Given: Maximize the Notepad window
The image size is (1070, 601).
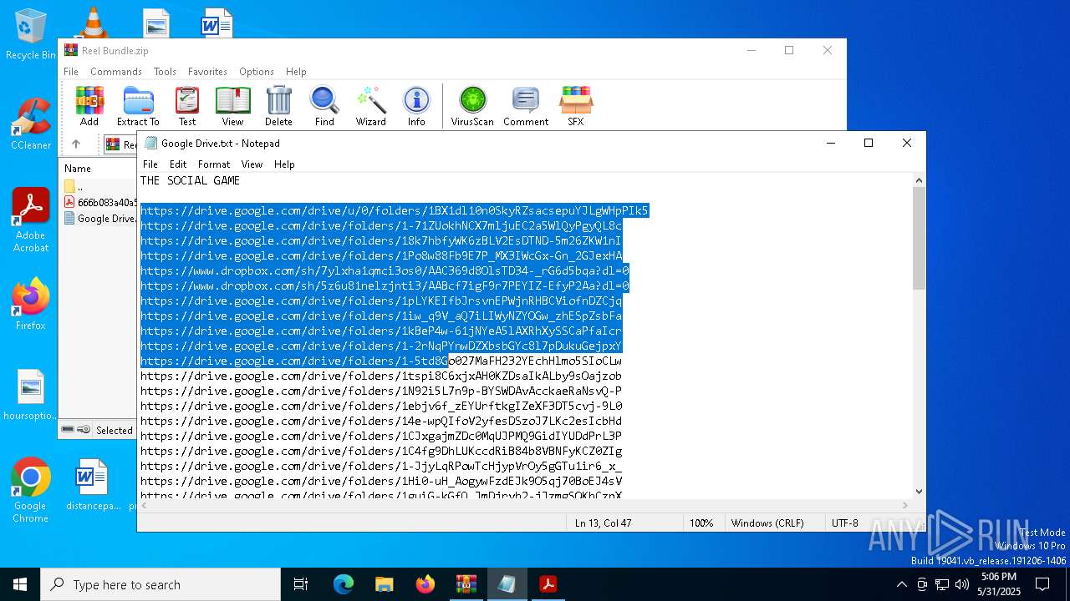Looking at the screenshot, I should tap(869, 144).
